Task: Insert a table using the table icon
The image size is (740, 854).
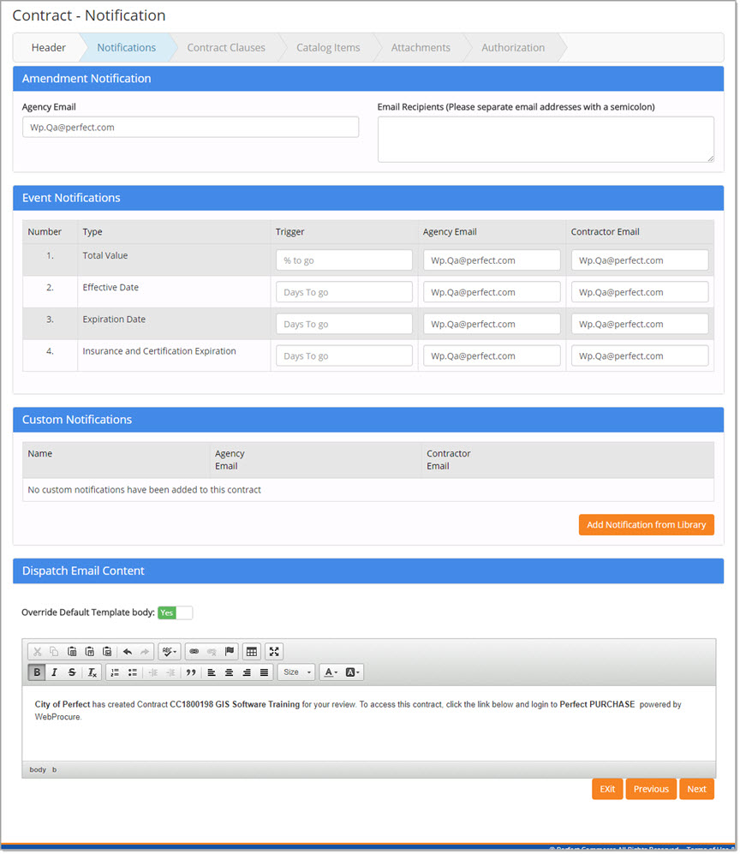Action: click(251, 651)
